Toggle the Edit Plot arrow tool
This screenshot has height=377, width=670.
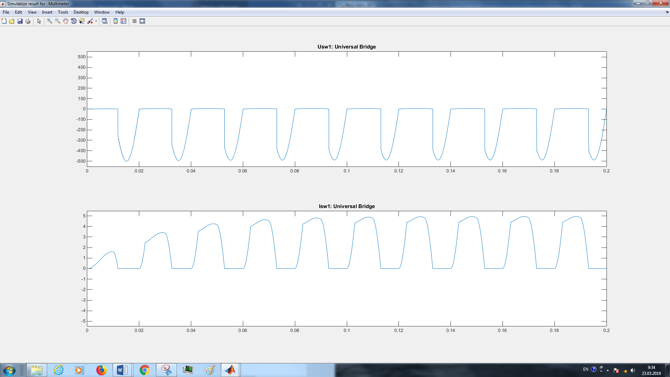[39, 21]
